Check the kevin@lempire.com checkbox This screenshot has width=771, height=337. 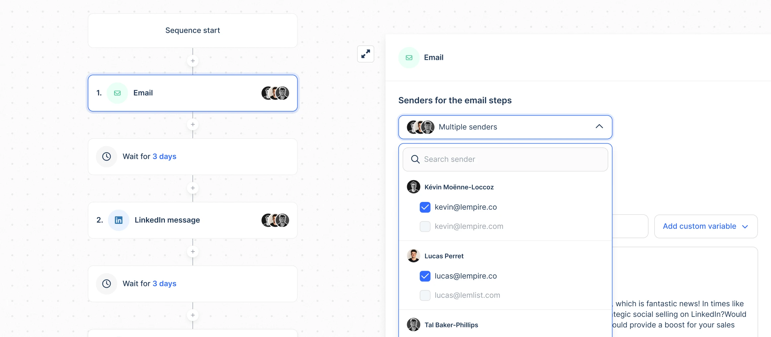coord(425,226)
